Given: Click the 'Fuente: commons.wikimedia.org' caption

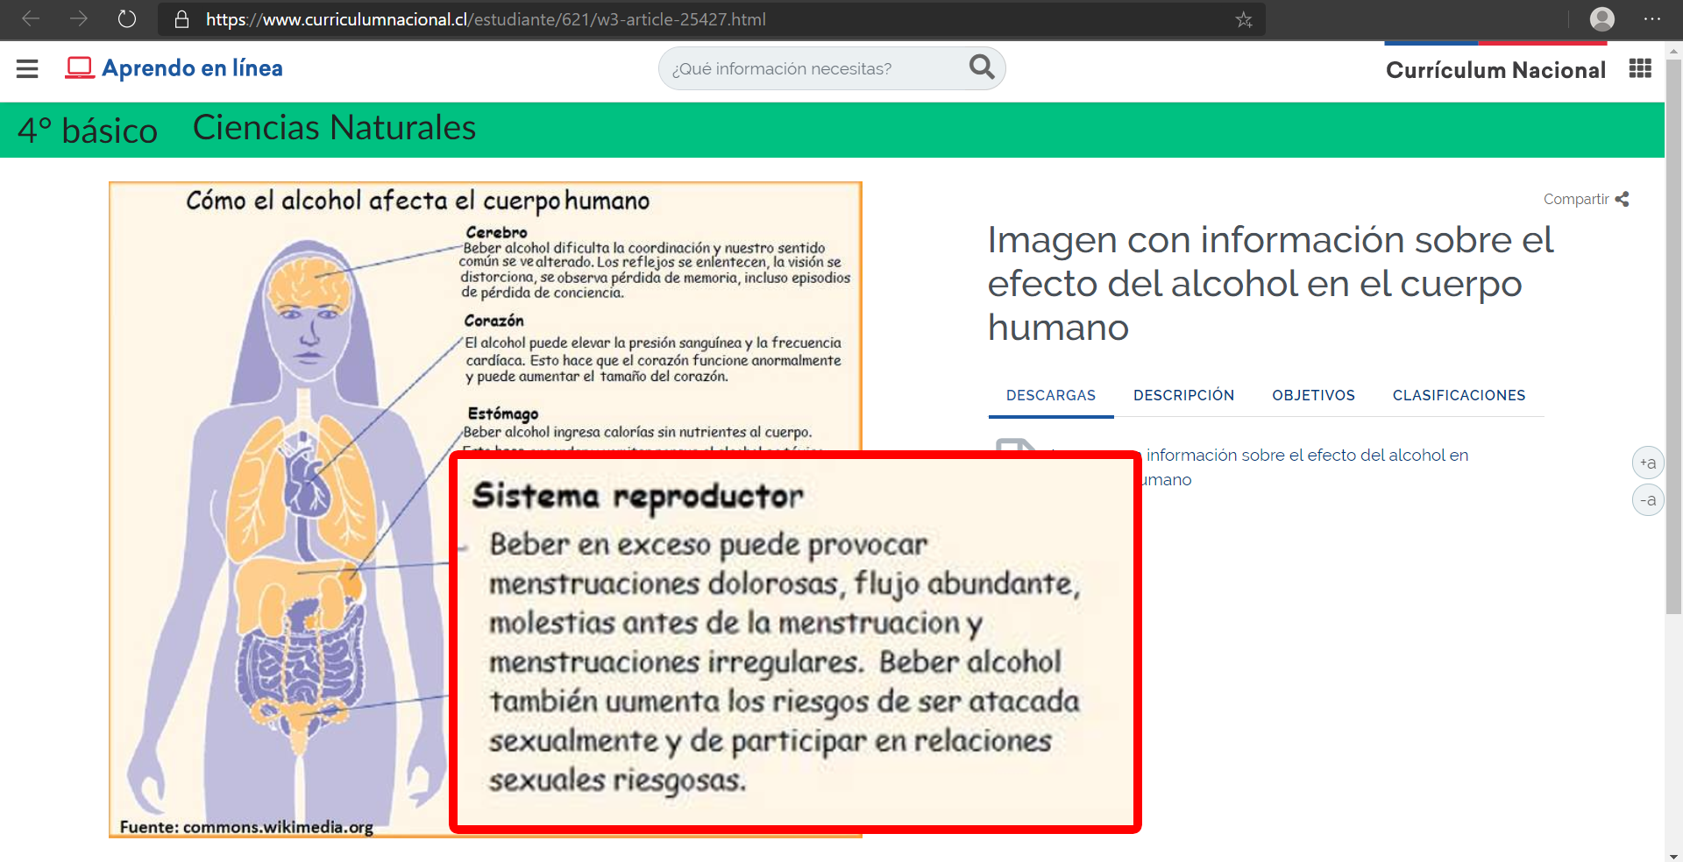Looking at the screenshot, I should 246,827.
